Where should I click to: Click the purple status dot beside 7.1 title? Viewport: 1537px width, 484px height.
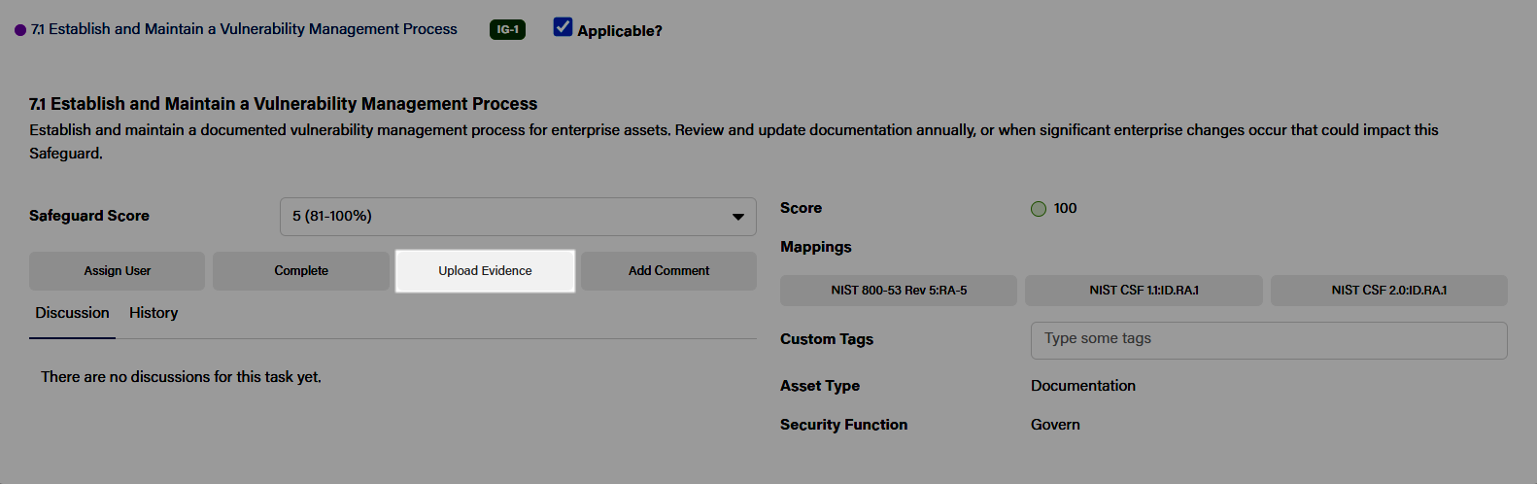coord(20,30)
